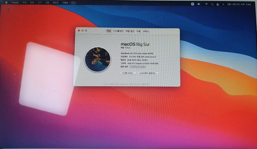
Task: Click the 소프트웨어 업데이트 button
Action: [148, 73]
